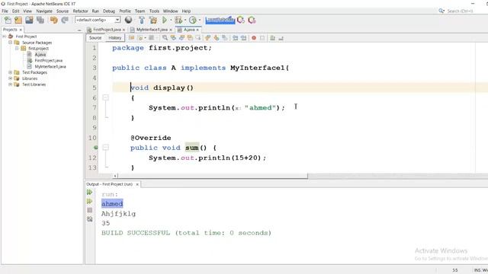Click the Build Project hammer icon
Viewport: 488px width, 274px height.
[x=142, y=21]
